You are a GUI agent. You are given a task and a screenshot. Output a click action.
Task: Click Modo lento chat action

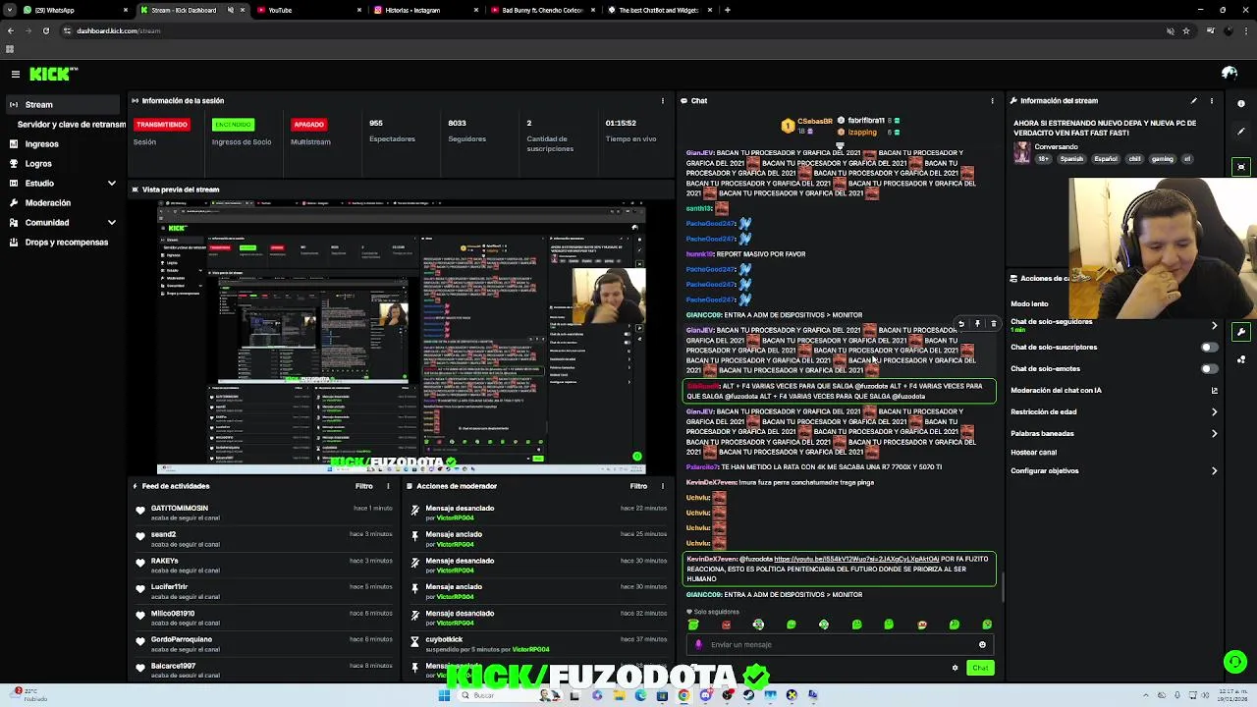pyautogui.click(x=1029, y=304)
